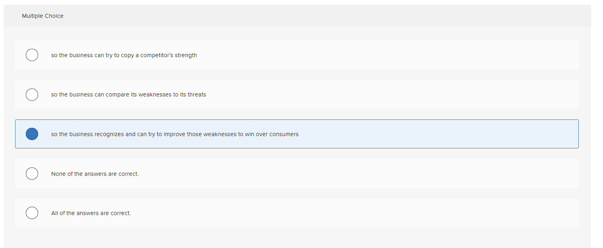This screenshot has width=603, height=248.
Task: Choose the answer about comparing weaknesses to threats
Action: pyautogui.click(x=128, y=94)
